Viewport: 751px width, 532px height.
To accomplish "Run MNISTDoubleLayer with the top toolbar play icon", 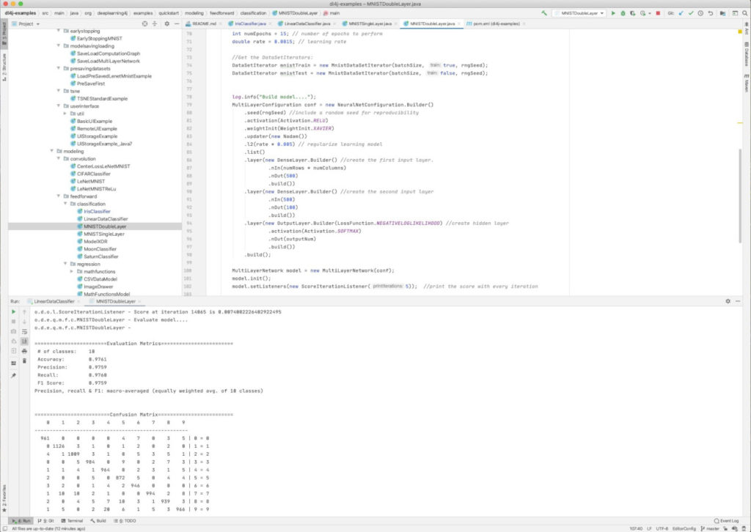I will coord(613,13).
